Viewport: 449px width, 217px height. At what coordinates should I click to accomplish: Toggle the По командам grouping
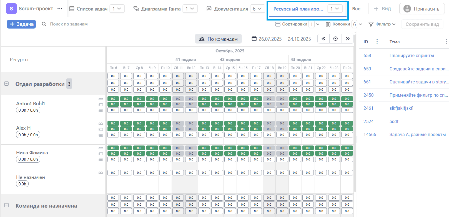pyautogui.click(x=218, y=39)
